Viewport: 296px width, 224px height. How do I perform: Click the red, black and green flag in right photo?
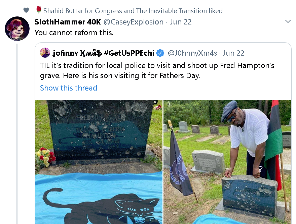pyautogui.click(x=274, y=143)
